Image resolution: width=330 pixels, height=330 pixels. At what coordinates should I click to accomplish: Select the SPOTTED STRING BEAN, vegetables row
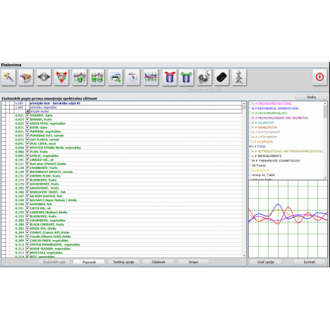pos(121,148)
